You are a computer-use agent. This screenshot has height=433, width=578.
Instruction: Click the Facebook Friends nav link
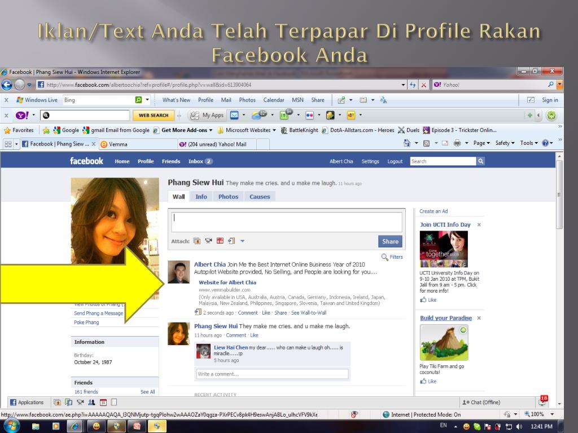(171, 161)
